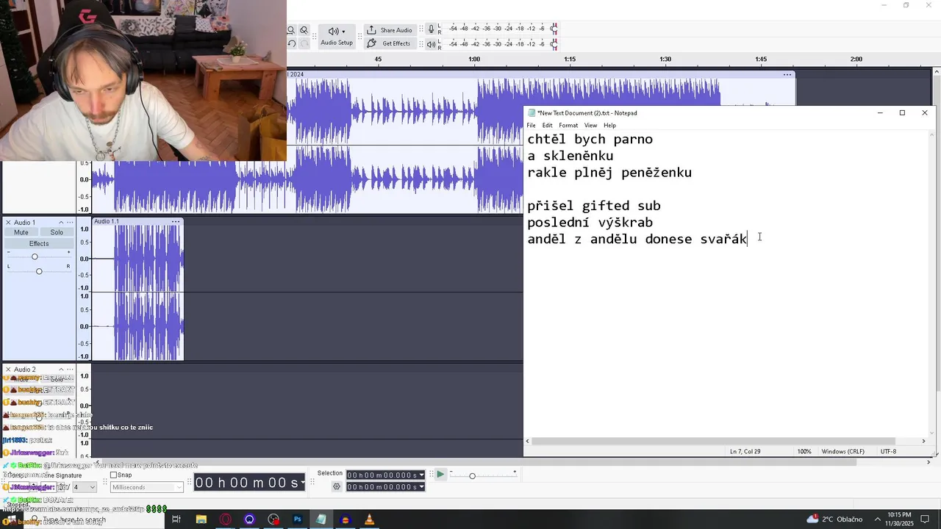Click the line 'rakle plněj peněženku' in Notepad

(609, 173)
